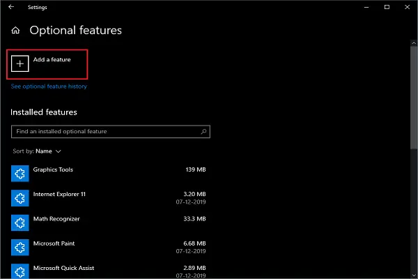Select Internet Explorer 11 feature name

coord(59,194)
